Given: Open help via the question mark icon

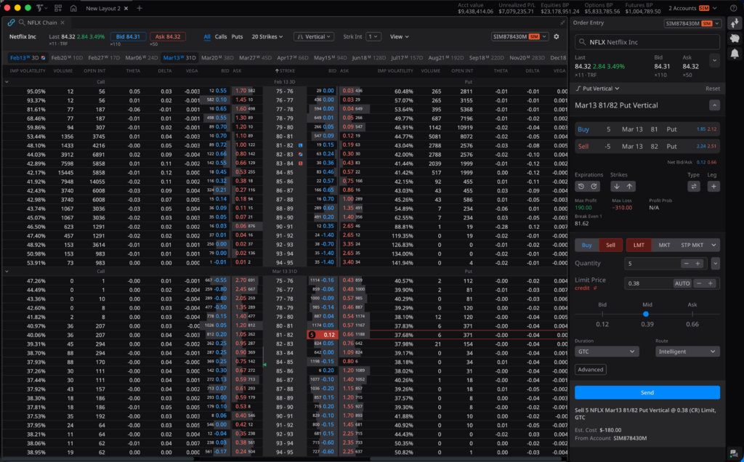Looking at the screenshot, I should 733,7.
